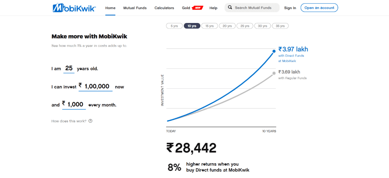
Task: Click the Open an account button
Action: (x=319, y=8)
